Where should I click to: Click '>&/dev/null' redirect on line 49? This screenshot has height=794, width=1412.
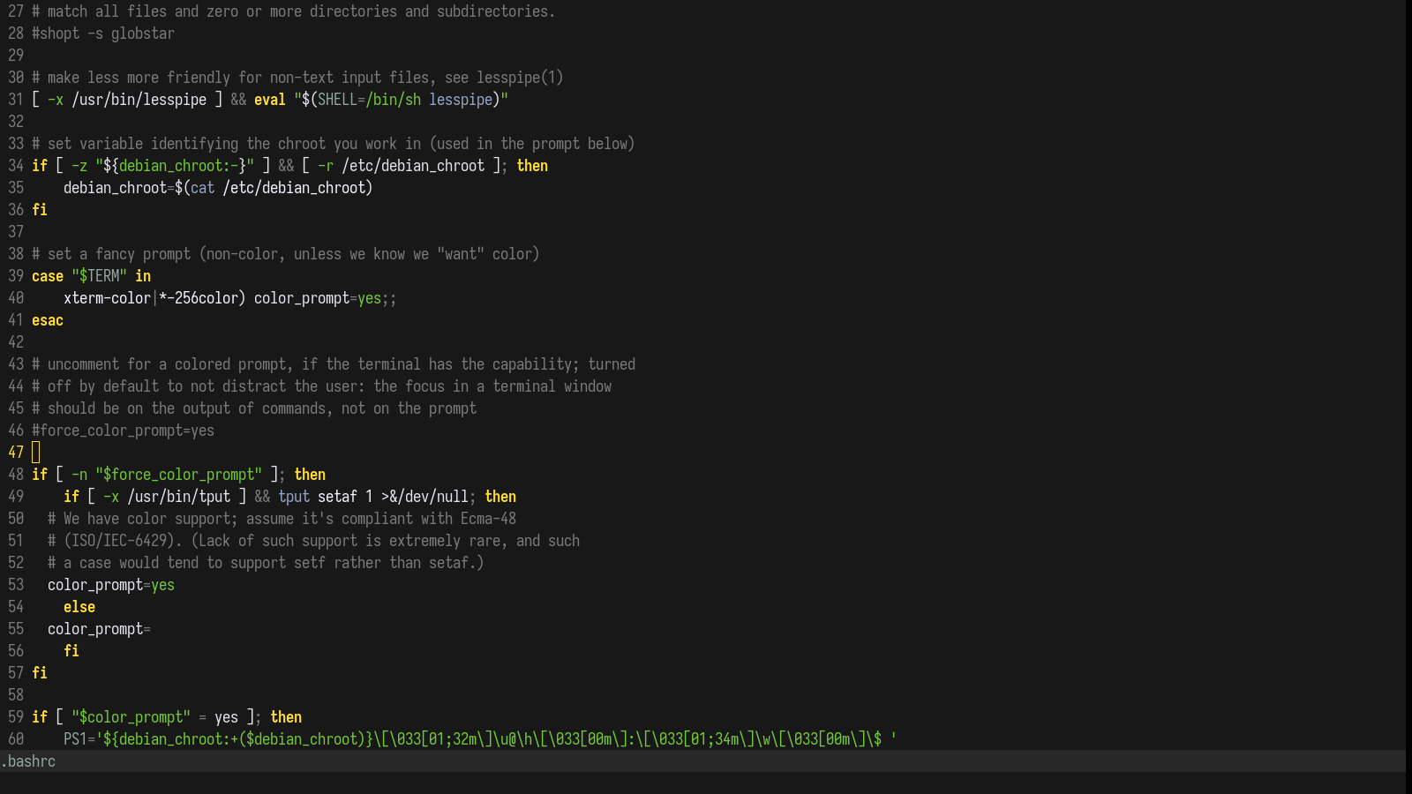pyautogui.click(x=425, y=497)
